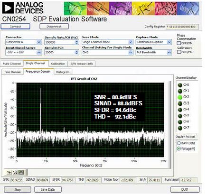Viewport: 207px width, 195px height.
Task: Switch to the Single Channel tab
Action: click(36, 63)
